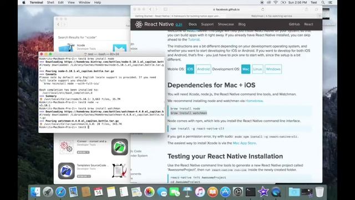Open iMovie star icon in Dock
The height and width of the screenshot is (200, 355).
point(263,192)
